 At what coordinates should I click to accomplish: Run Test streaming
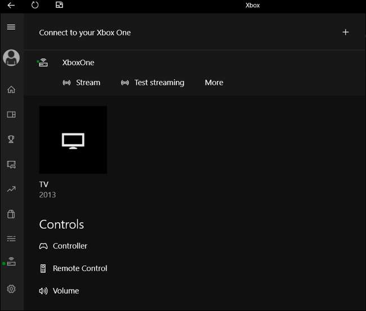153,83
